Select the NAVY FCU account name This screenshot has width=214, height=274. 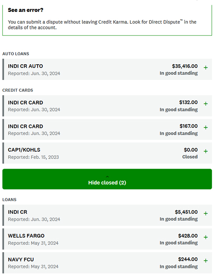click(21, 260)
